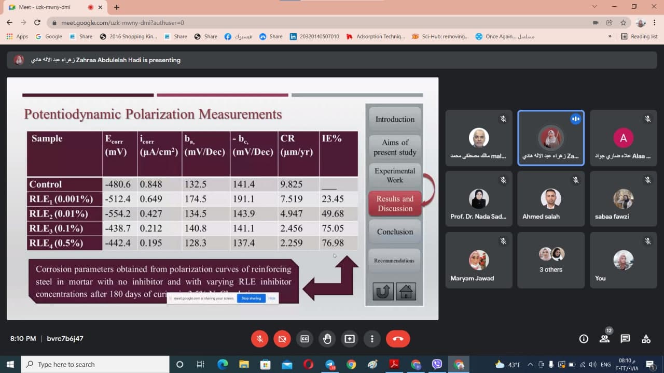Select Zahraa's presenter video tile
Image resolution: width=664 pixels, height=373 pixels.
point(551,138)
